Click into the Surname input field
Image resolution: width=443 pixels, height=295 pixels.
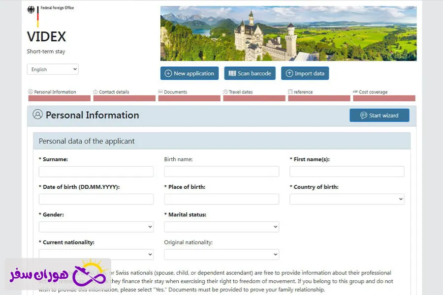click(x=96, y=172)
